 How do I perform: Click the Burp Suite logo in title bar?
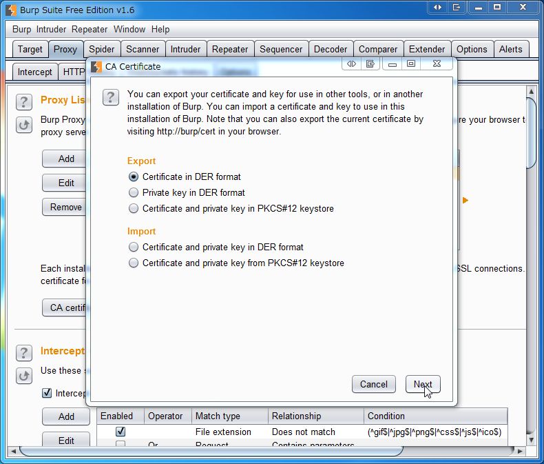11,10
